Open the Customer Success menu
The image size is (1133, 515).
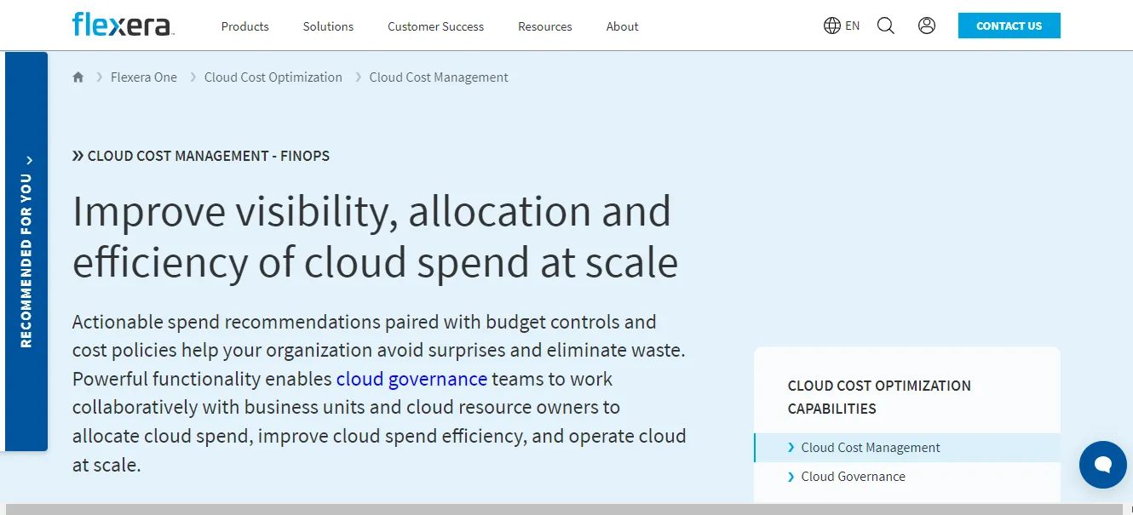click(435, 26)
